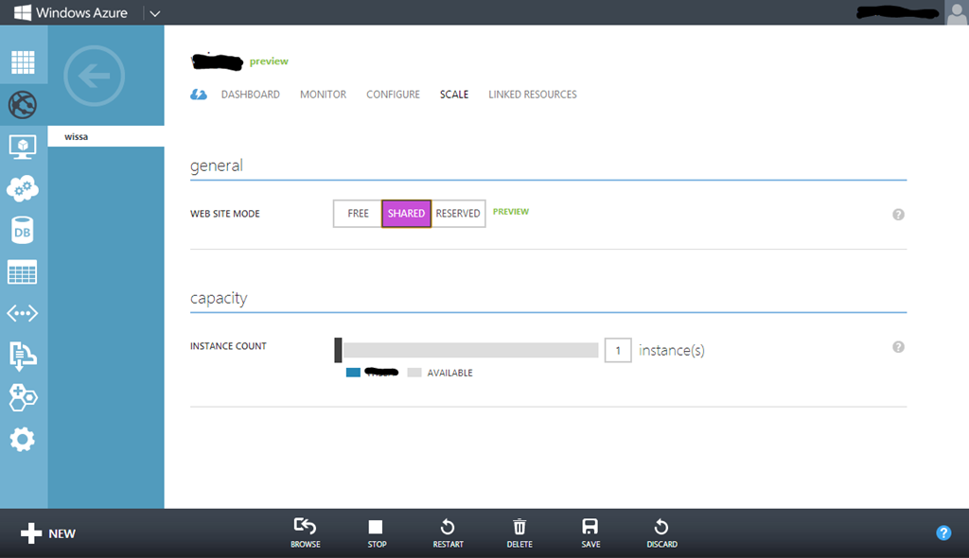The width and height of the screenshot is (969, 558).
Task: Open Storage table icon in sidebar
Action: pyautogui.click(x=23, y=271)
